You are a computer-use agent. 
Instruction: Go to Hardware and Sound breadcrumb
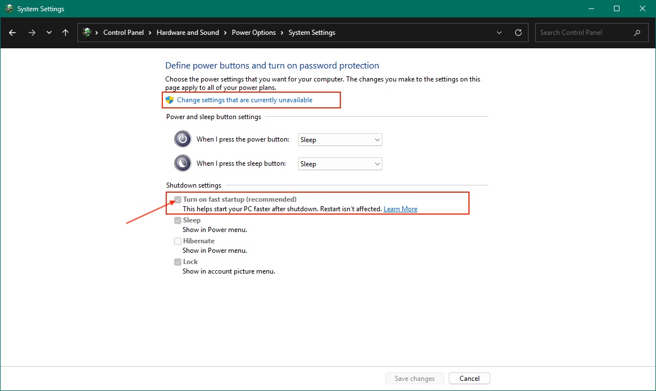click(188, 33)
